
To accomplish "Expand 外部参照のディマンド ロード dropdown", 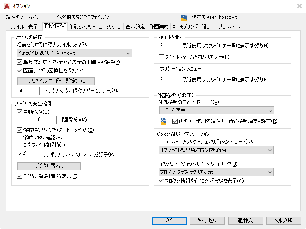I will (x=217, y=110).
